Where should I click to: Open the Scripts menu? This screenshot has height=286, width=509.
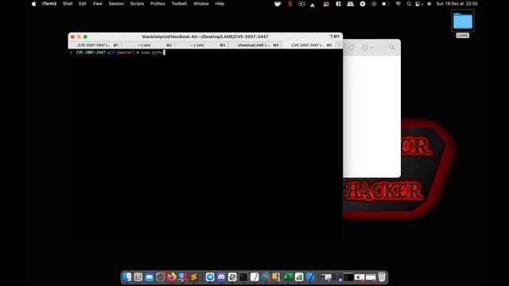pos(137,4)
